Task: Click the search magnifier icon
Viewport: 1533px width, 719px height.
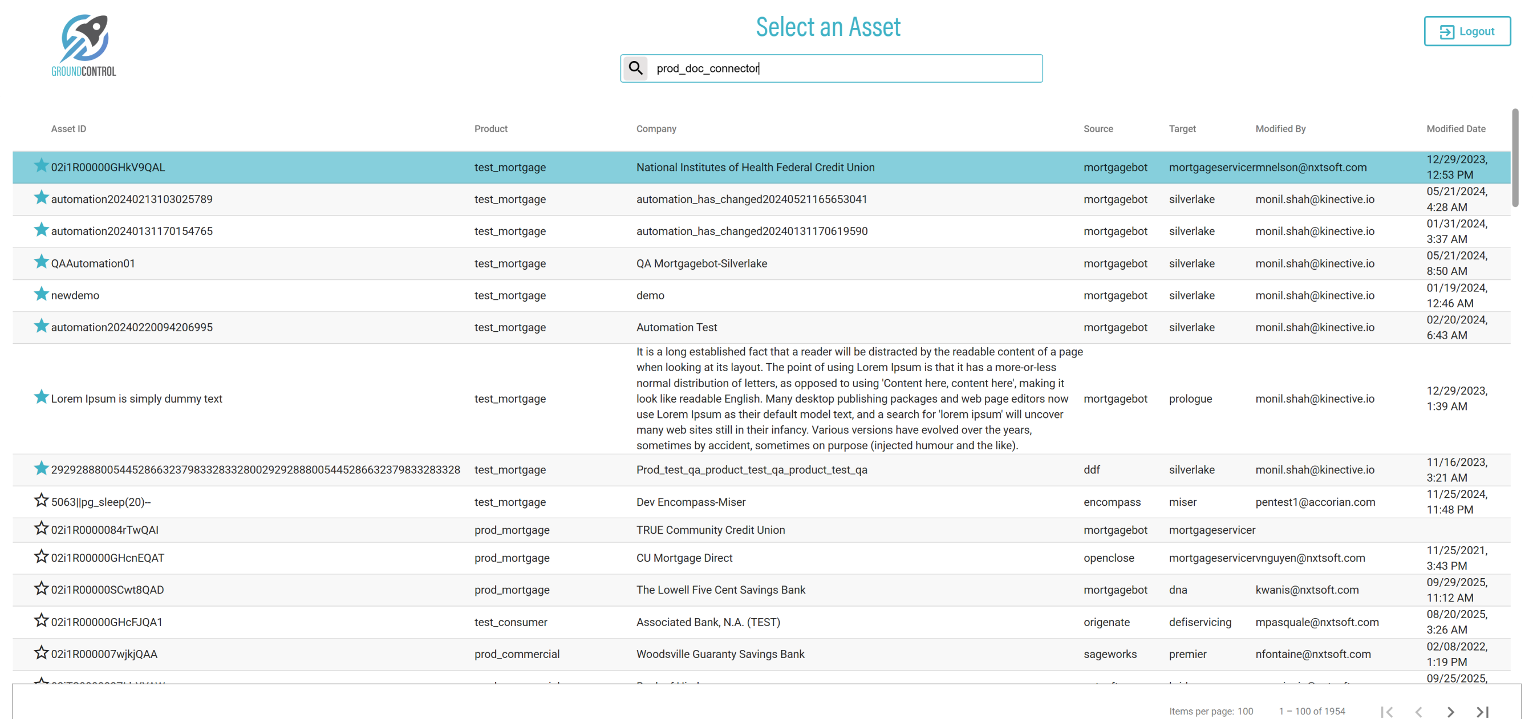Action: [635, 68]
